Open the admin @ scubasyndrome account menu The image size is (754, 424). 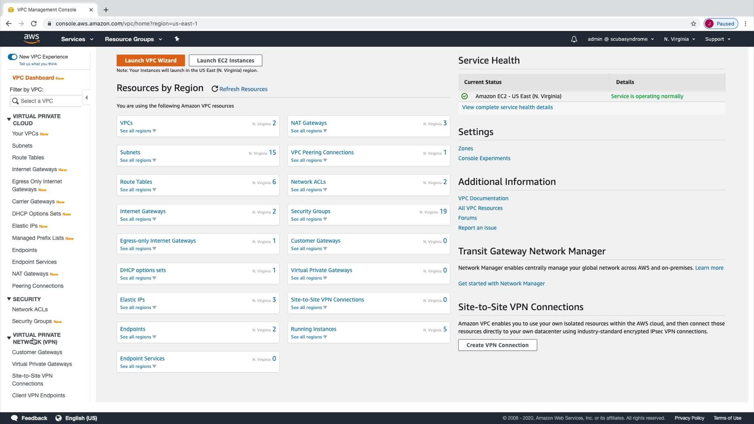(621, 39)
